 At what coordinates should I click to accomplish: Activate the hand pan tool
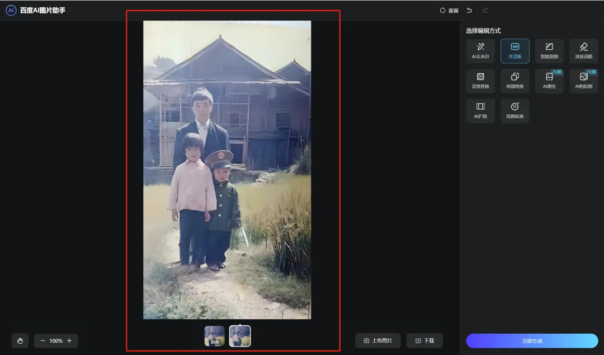click(x=20, y=340)
